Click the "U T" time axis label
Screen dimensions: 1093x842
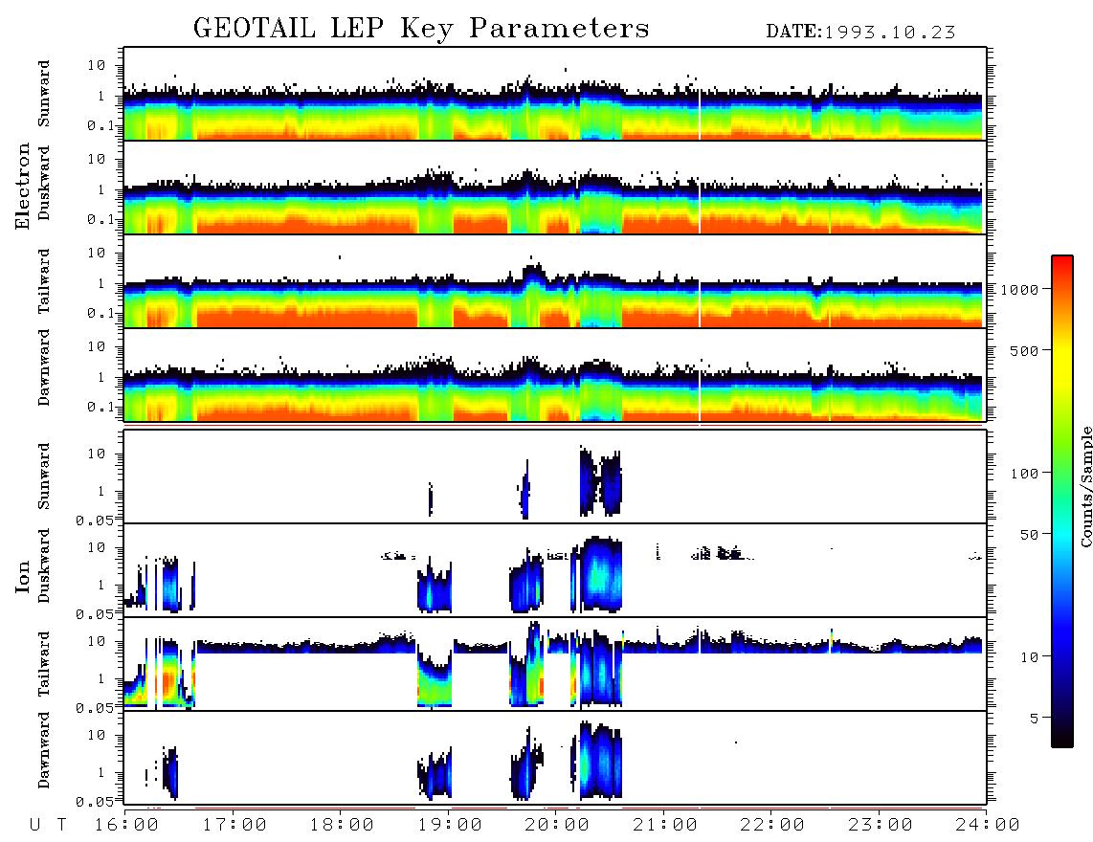49,826
